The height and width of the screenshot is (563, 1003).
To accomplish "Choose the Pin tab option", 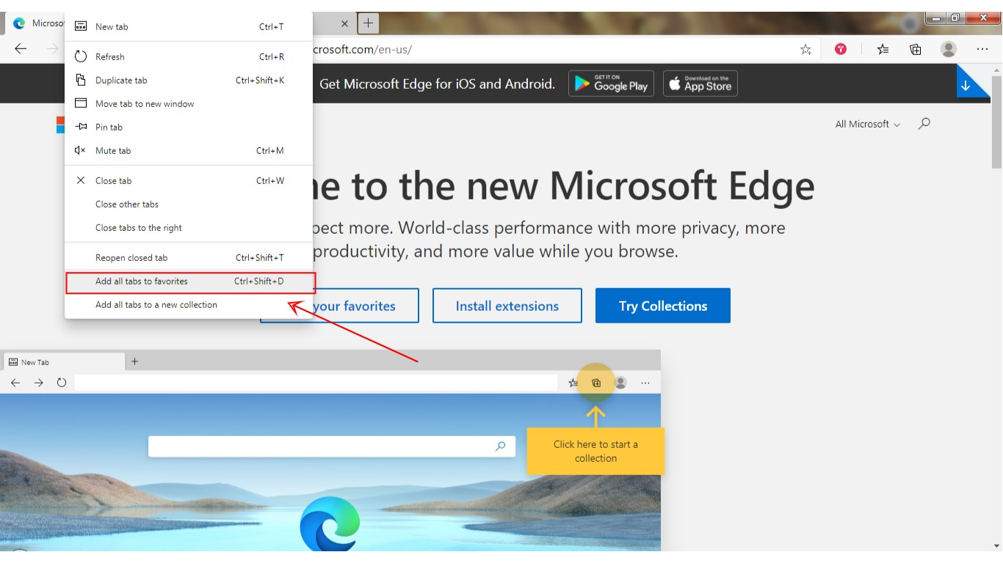I will [189, 127].
